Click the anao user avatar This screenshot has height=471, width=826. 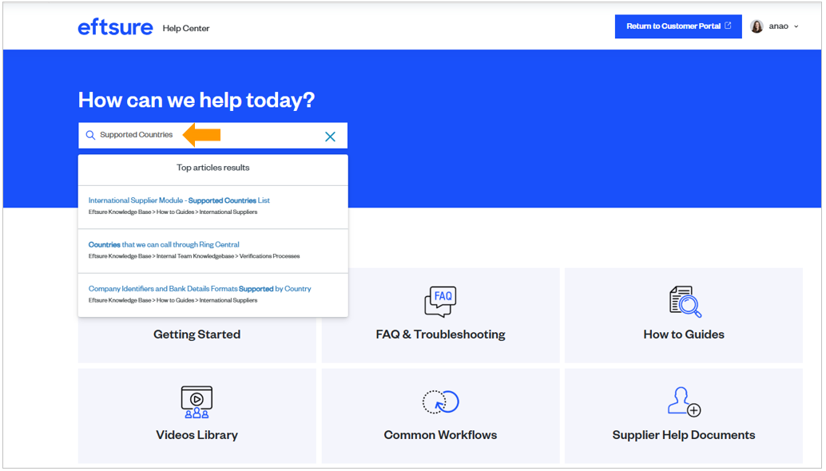coord(757,26)
